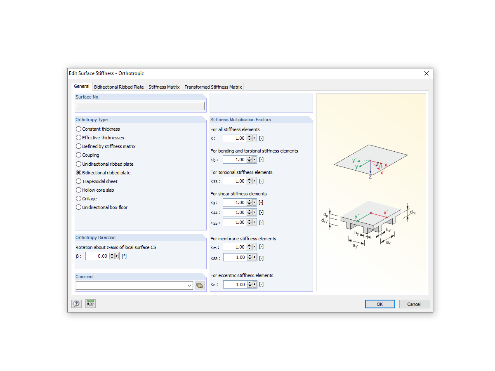Open the Comment dropdown list
Image resolution: width=495 pixels, height=371 pixels.
click(x=189, y=285)
